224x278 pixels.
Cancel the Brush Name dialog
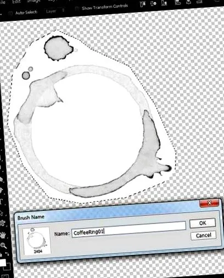click(x=204, y=235)
